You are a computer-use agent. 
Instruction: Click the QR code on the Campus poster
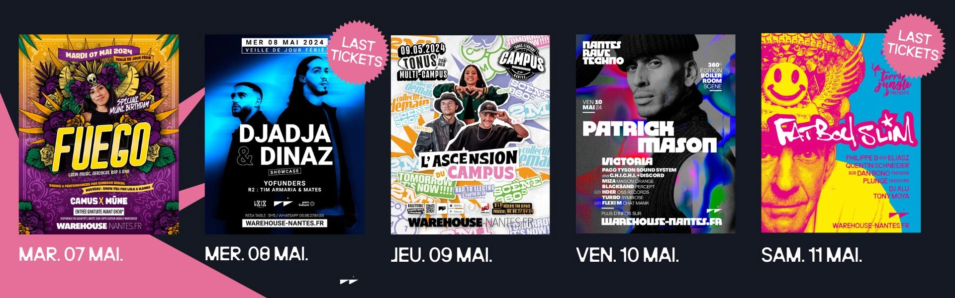[x=431, y=209]
